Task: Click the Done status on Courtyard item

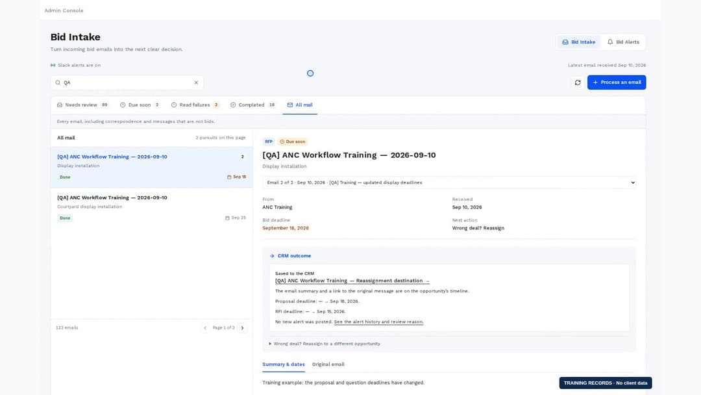Action: [66, 218]
